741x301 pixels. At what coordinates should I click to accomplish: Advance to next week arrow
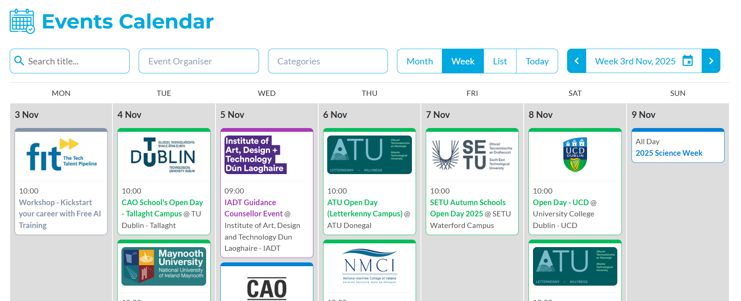pyautogui.click(x=711, y=61)
